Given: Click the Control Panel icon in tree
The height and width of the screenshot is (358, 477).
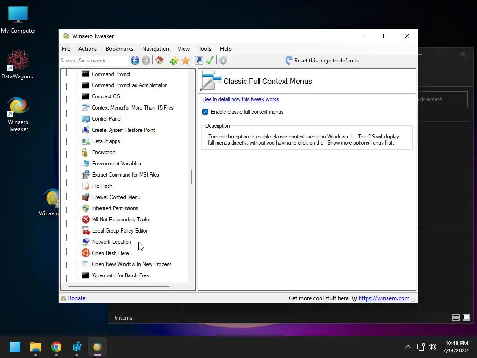Looking at the screenshot, I should click(x=86, y=119).
